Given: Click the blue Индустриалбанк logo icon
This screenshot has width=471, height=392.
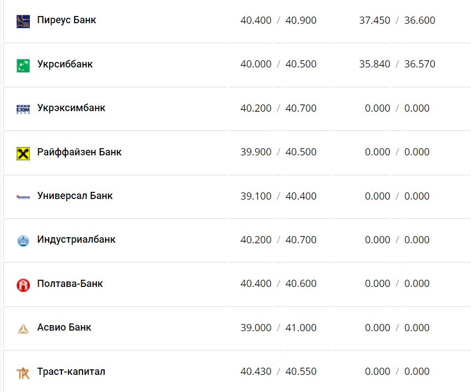Looking at the screenshot, I should point(23,241).
